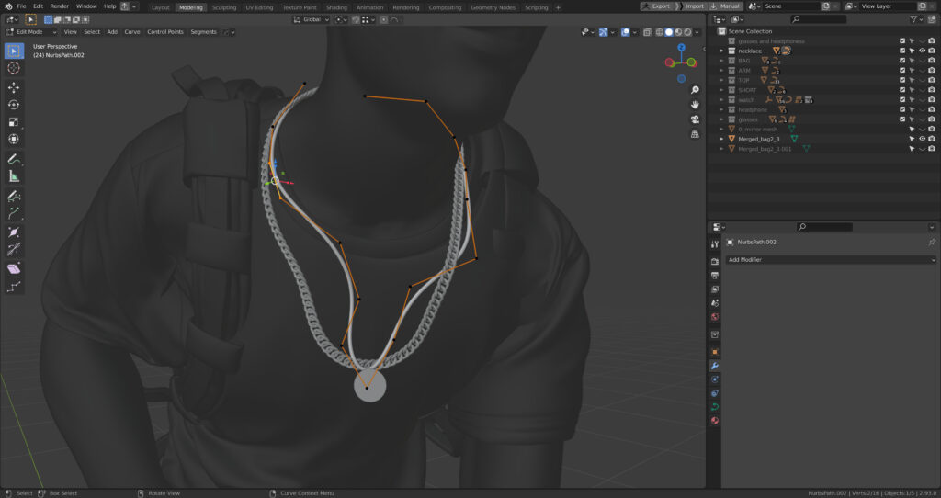
Task: Open the Global transform orientation dropdown
Action: coord(312,19)
